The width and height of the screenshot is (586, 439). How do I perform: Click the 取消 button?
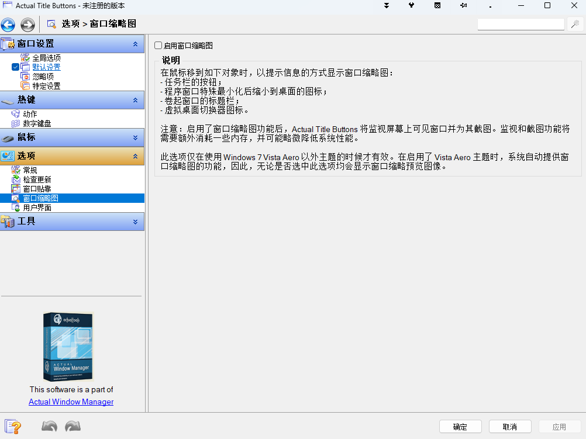click(510, 427)
